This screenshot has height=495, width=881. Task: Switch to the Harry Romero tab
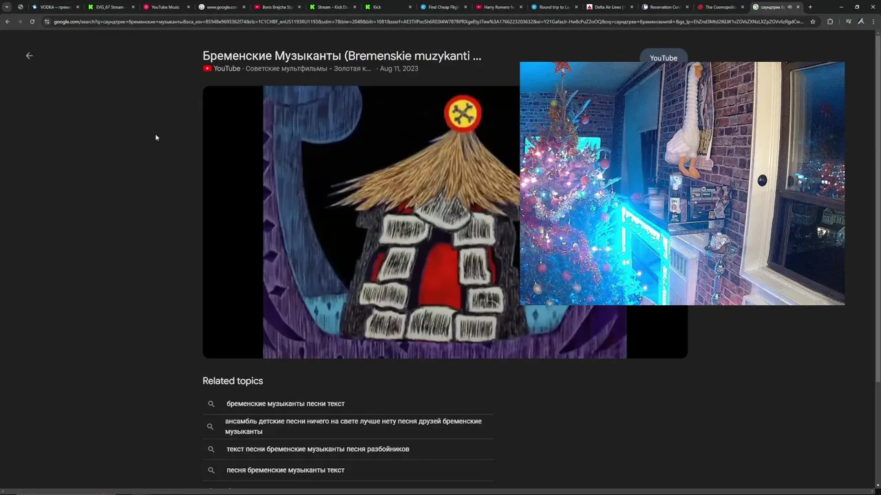click(499, 7)
